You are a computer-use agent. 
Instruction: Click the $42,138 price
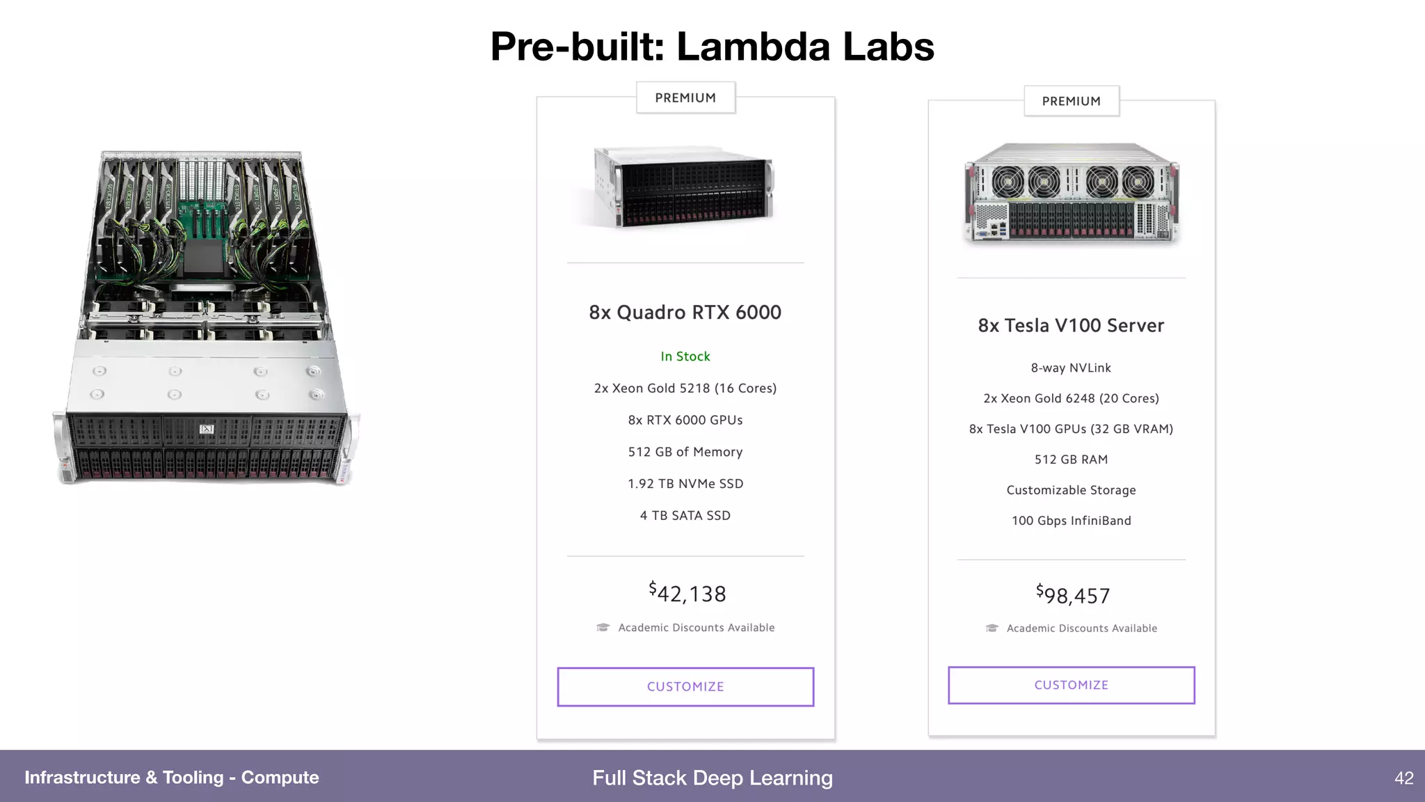(x=687, y=592)
